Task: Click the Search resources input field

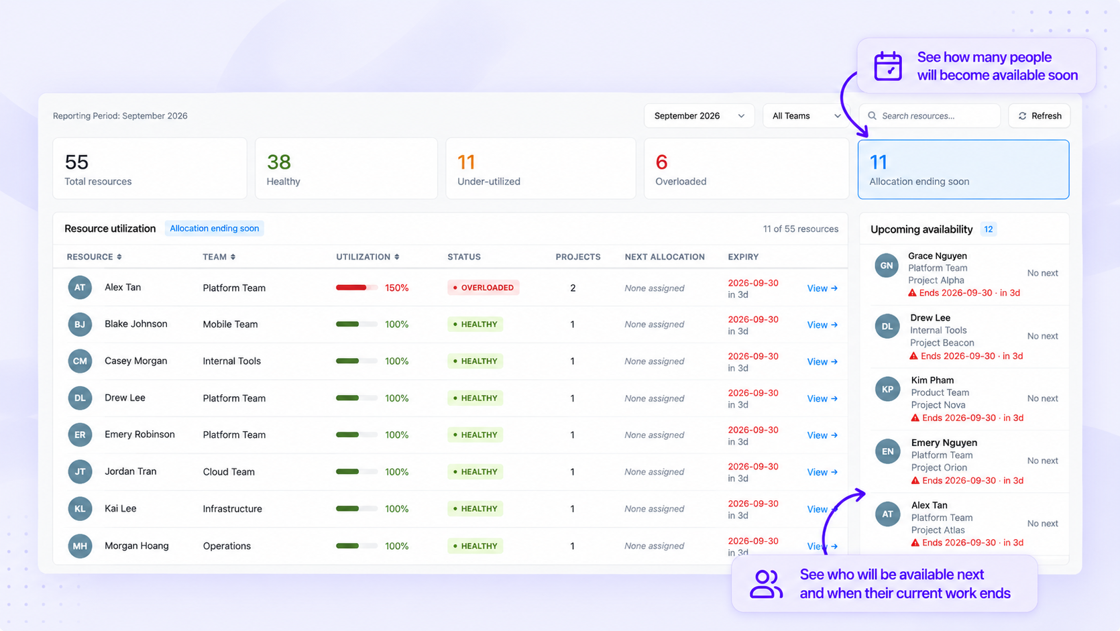Action: pos(930,116)
